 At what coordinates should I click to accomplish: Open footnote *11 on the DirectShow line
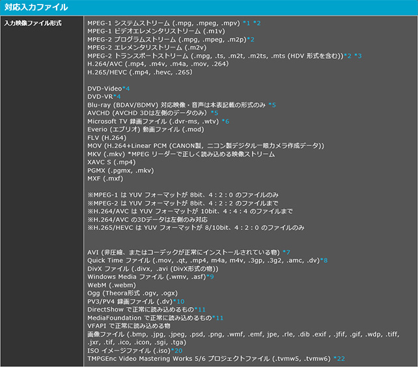[200, 310]
